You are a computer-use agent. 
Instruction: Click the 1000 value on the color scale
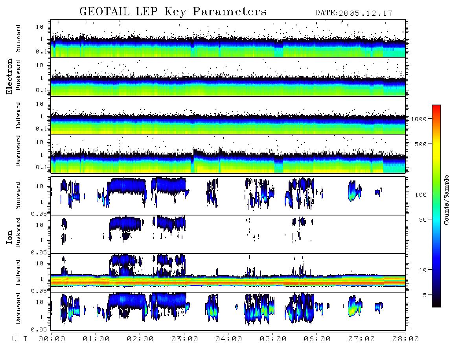419,119
